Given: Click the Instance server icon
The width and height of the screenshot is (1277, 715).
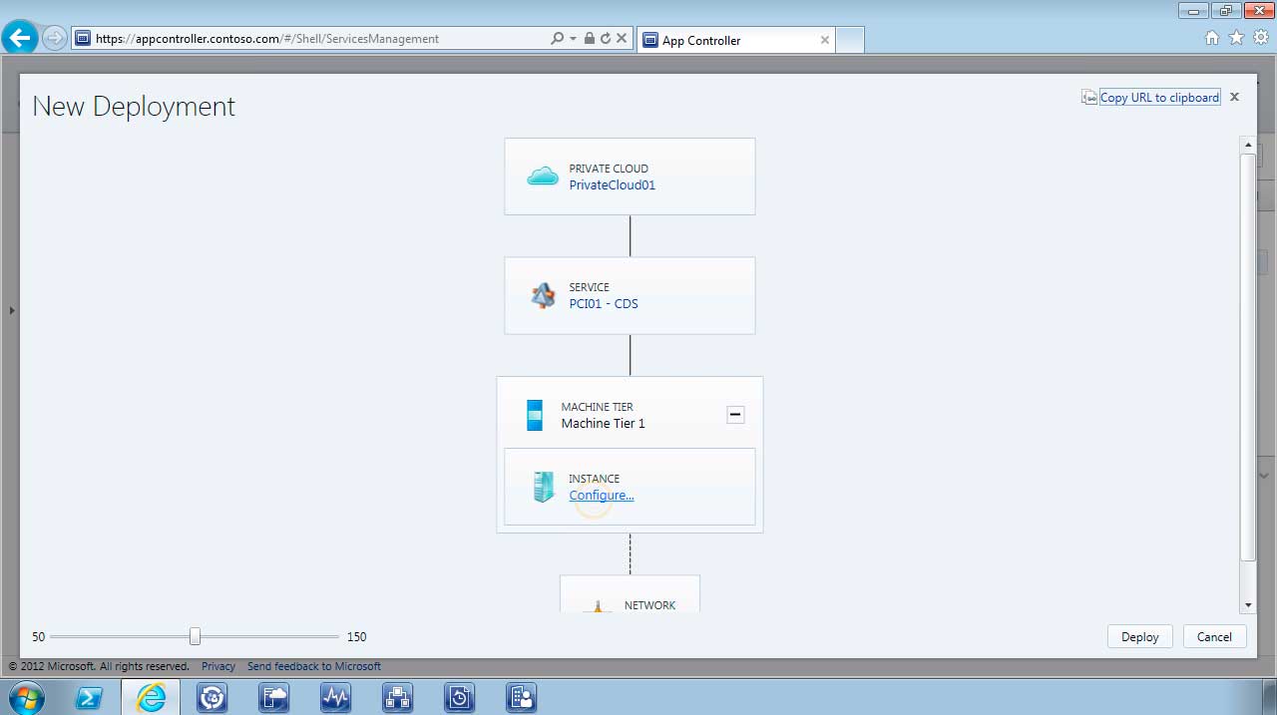Looking at the screenshot, I should 543,487.
